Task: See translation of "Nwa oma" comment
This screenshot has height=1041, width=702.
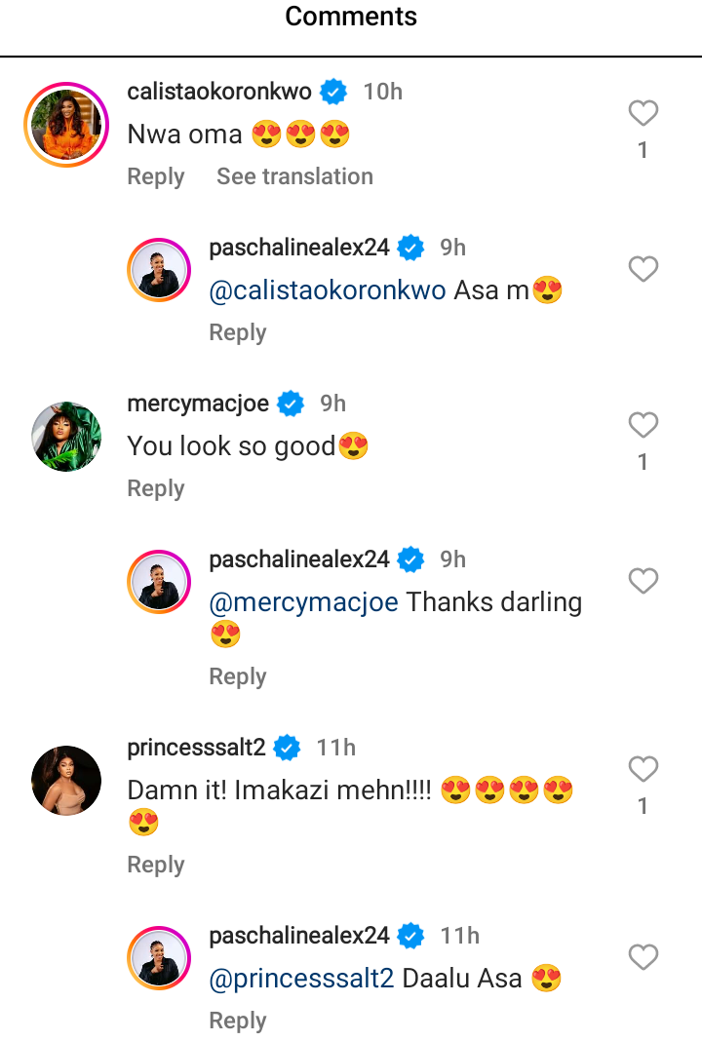Action: (x=294, y=176)
